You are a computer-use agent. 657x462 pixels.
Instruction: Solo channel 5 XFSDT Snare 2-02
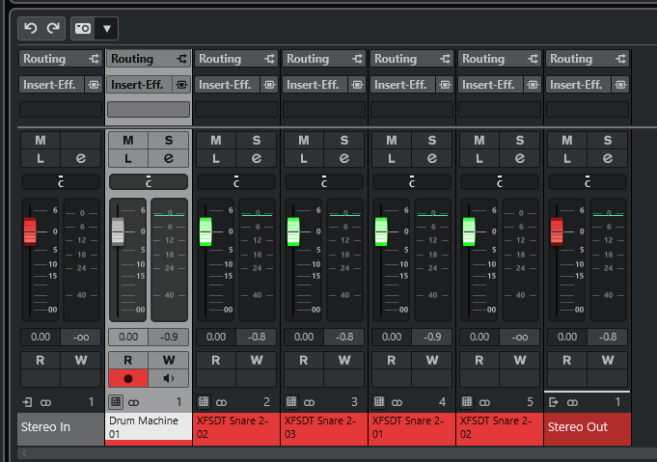point(520,140)
